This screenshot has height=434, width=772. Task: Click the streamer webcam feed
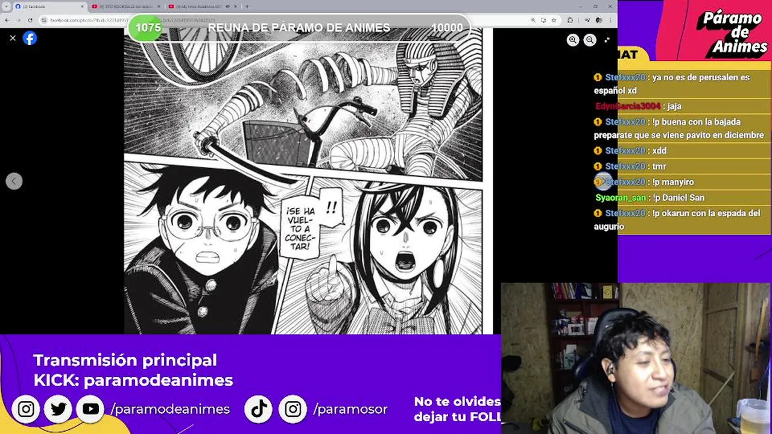click(636, 359)
